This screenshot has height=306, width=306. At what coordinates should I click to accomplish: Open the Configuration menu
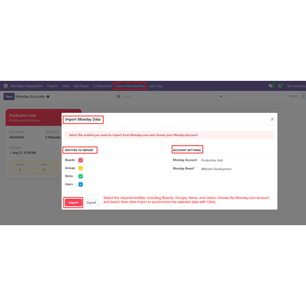(102, 86)
